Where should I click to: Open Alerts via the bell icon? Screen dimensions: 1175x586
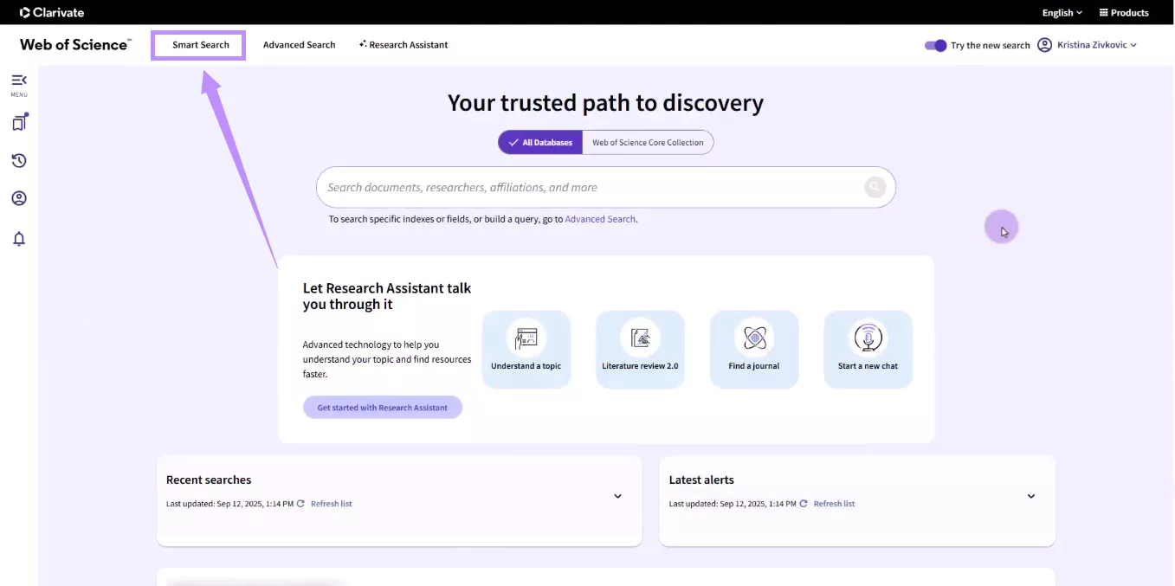coord(18,238)
